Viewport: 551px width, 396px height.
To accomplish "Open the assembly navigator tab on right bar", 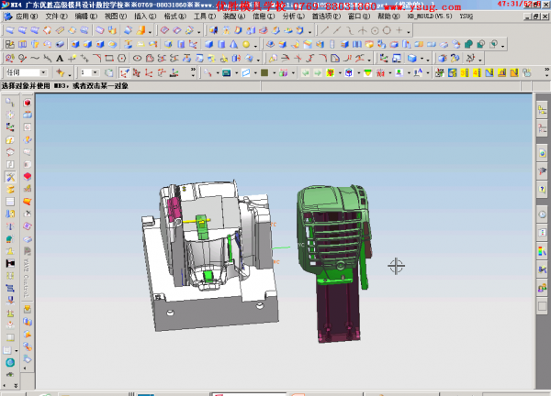I will coord(542,111).
